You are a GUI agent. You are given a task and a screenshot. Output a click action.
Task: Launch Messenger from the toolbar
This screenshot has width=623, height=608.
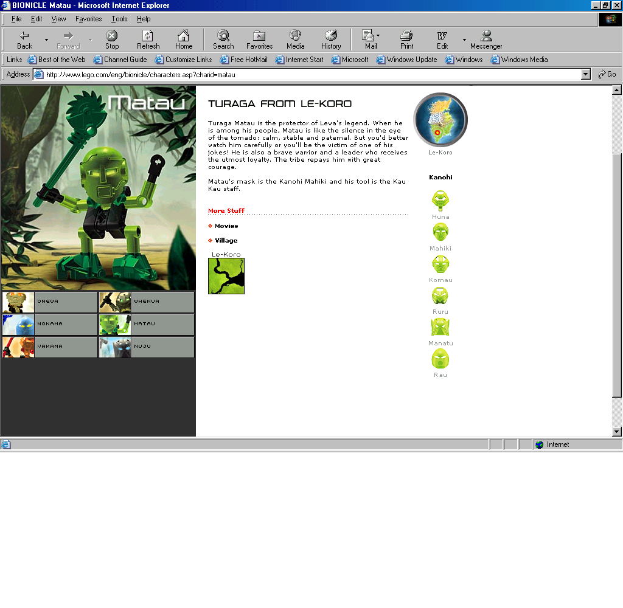click(x=486, y=40)
